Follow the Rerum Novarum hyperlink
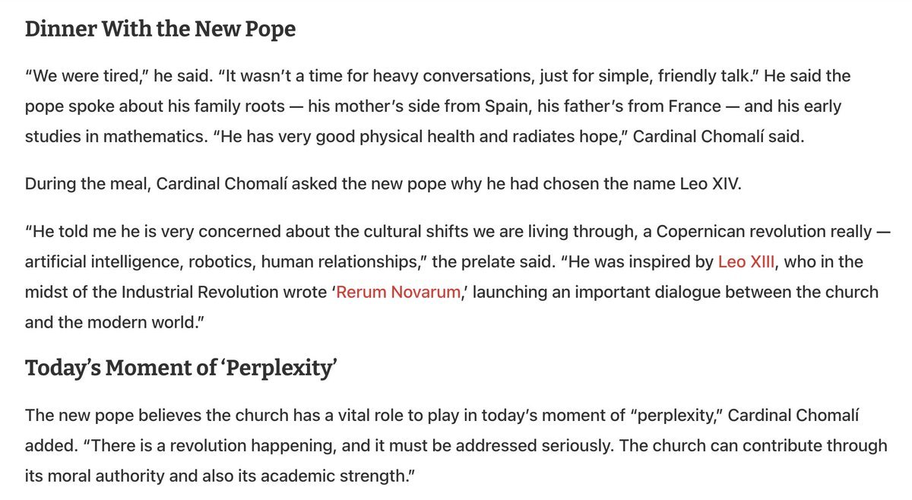The image size is (912, 500). tap(397, 292)
